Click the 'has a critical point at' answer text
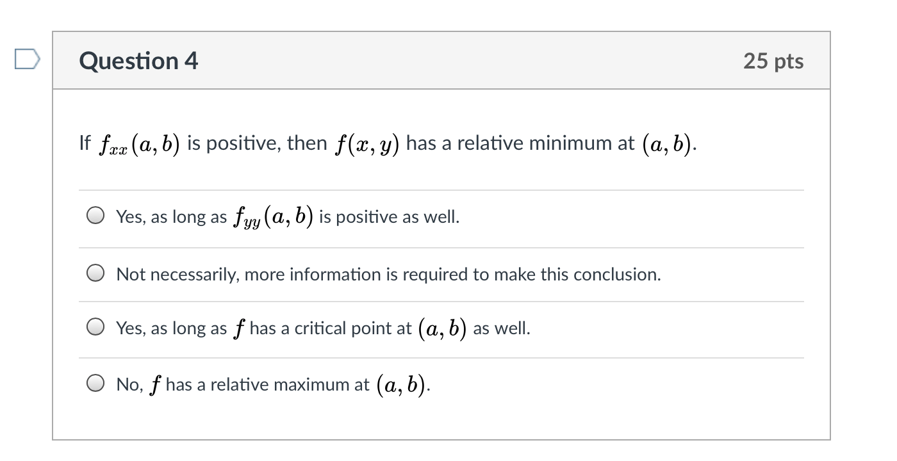 click(331, 329)
